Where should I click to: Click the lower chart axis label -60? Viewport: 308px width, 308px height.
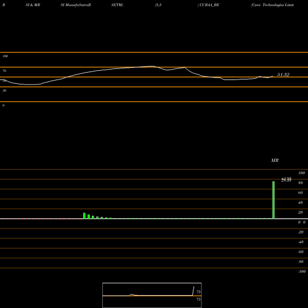coord(301,252)
